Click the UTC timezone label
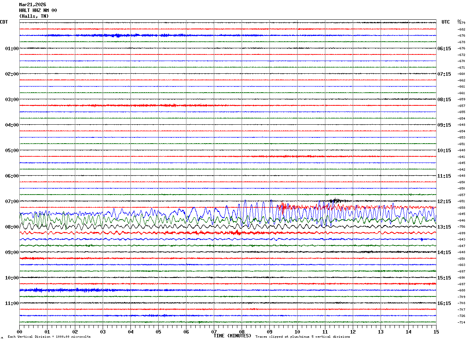 click(x=446, y=22)
